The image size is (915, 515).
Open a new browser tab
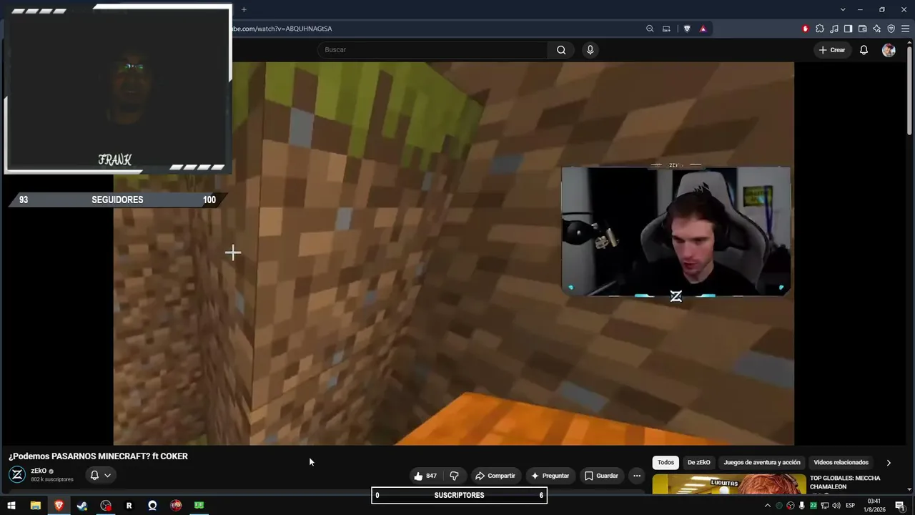tap(244, 9)
